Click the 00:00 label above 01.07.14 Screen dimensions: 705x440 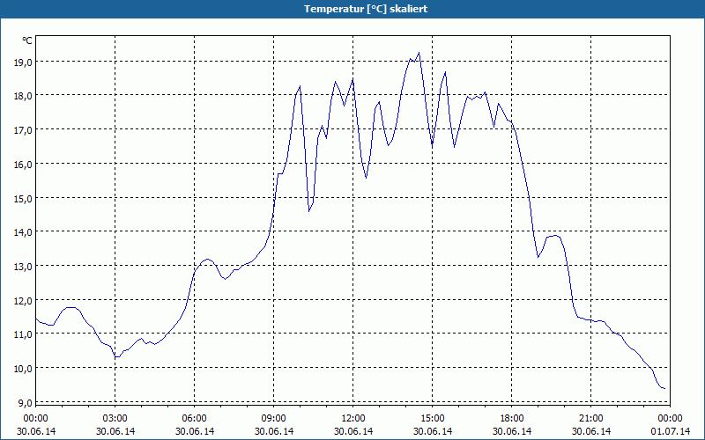coord(670,419)
